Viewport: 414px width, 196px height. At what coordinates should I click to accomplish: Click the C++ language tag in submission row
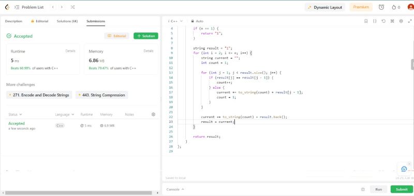pyautogui.click(x=60, y=126)
